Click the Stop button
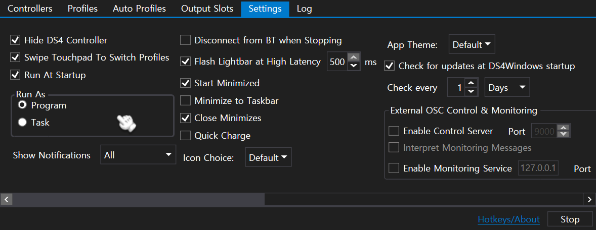This screenshot has height=230, width=596. coord(570,219)
